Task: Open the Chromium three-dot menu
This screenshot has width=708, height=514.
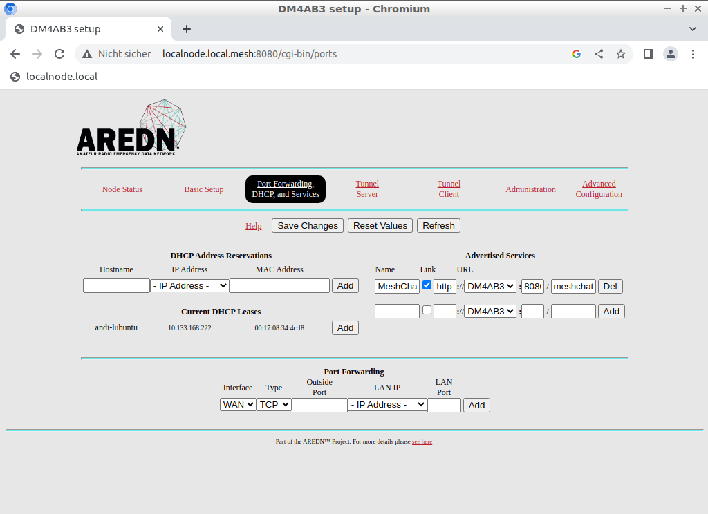Action: pyautogui.click(x=693, y=54)
